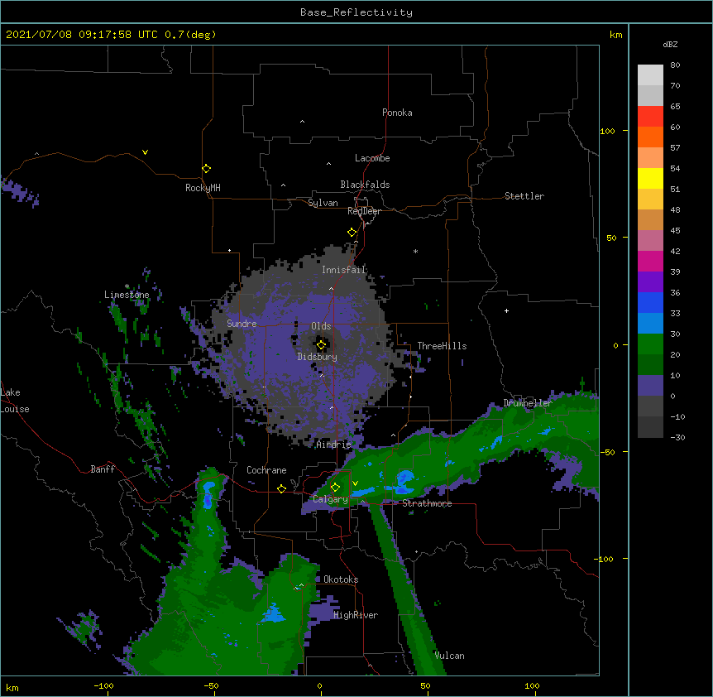Click the Vulcan label
This screenshot has height=697, width=713.
pos(449,656)
